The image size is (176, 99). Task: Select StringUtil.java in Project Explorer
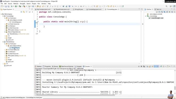coord(15,48)
